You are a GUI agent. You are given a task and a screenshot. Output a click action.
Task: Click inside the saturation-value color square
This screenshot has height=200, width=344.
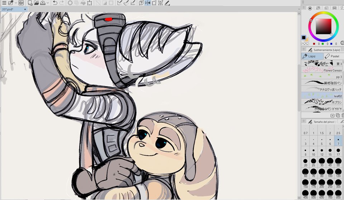click(x=324, y=26)
